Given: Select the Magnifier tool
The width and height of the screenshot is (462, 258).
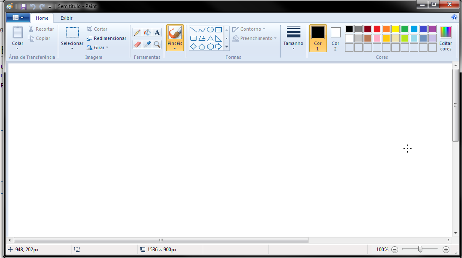Looking at the screenshot, I should click(157, 45).
